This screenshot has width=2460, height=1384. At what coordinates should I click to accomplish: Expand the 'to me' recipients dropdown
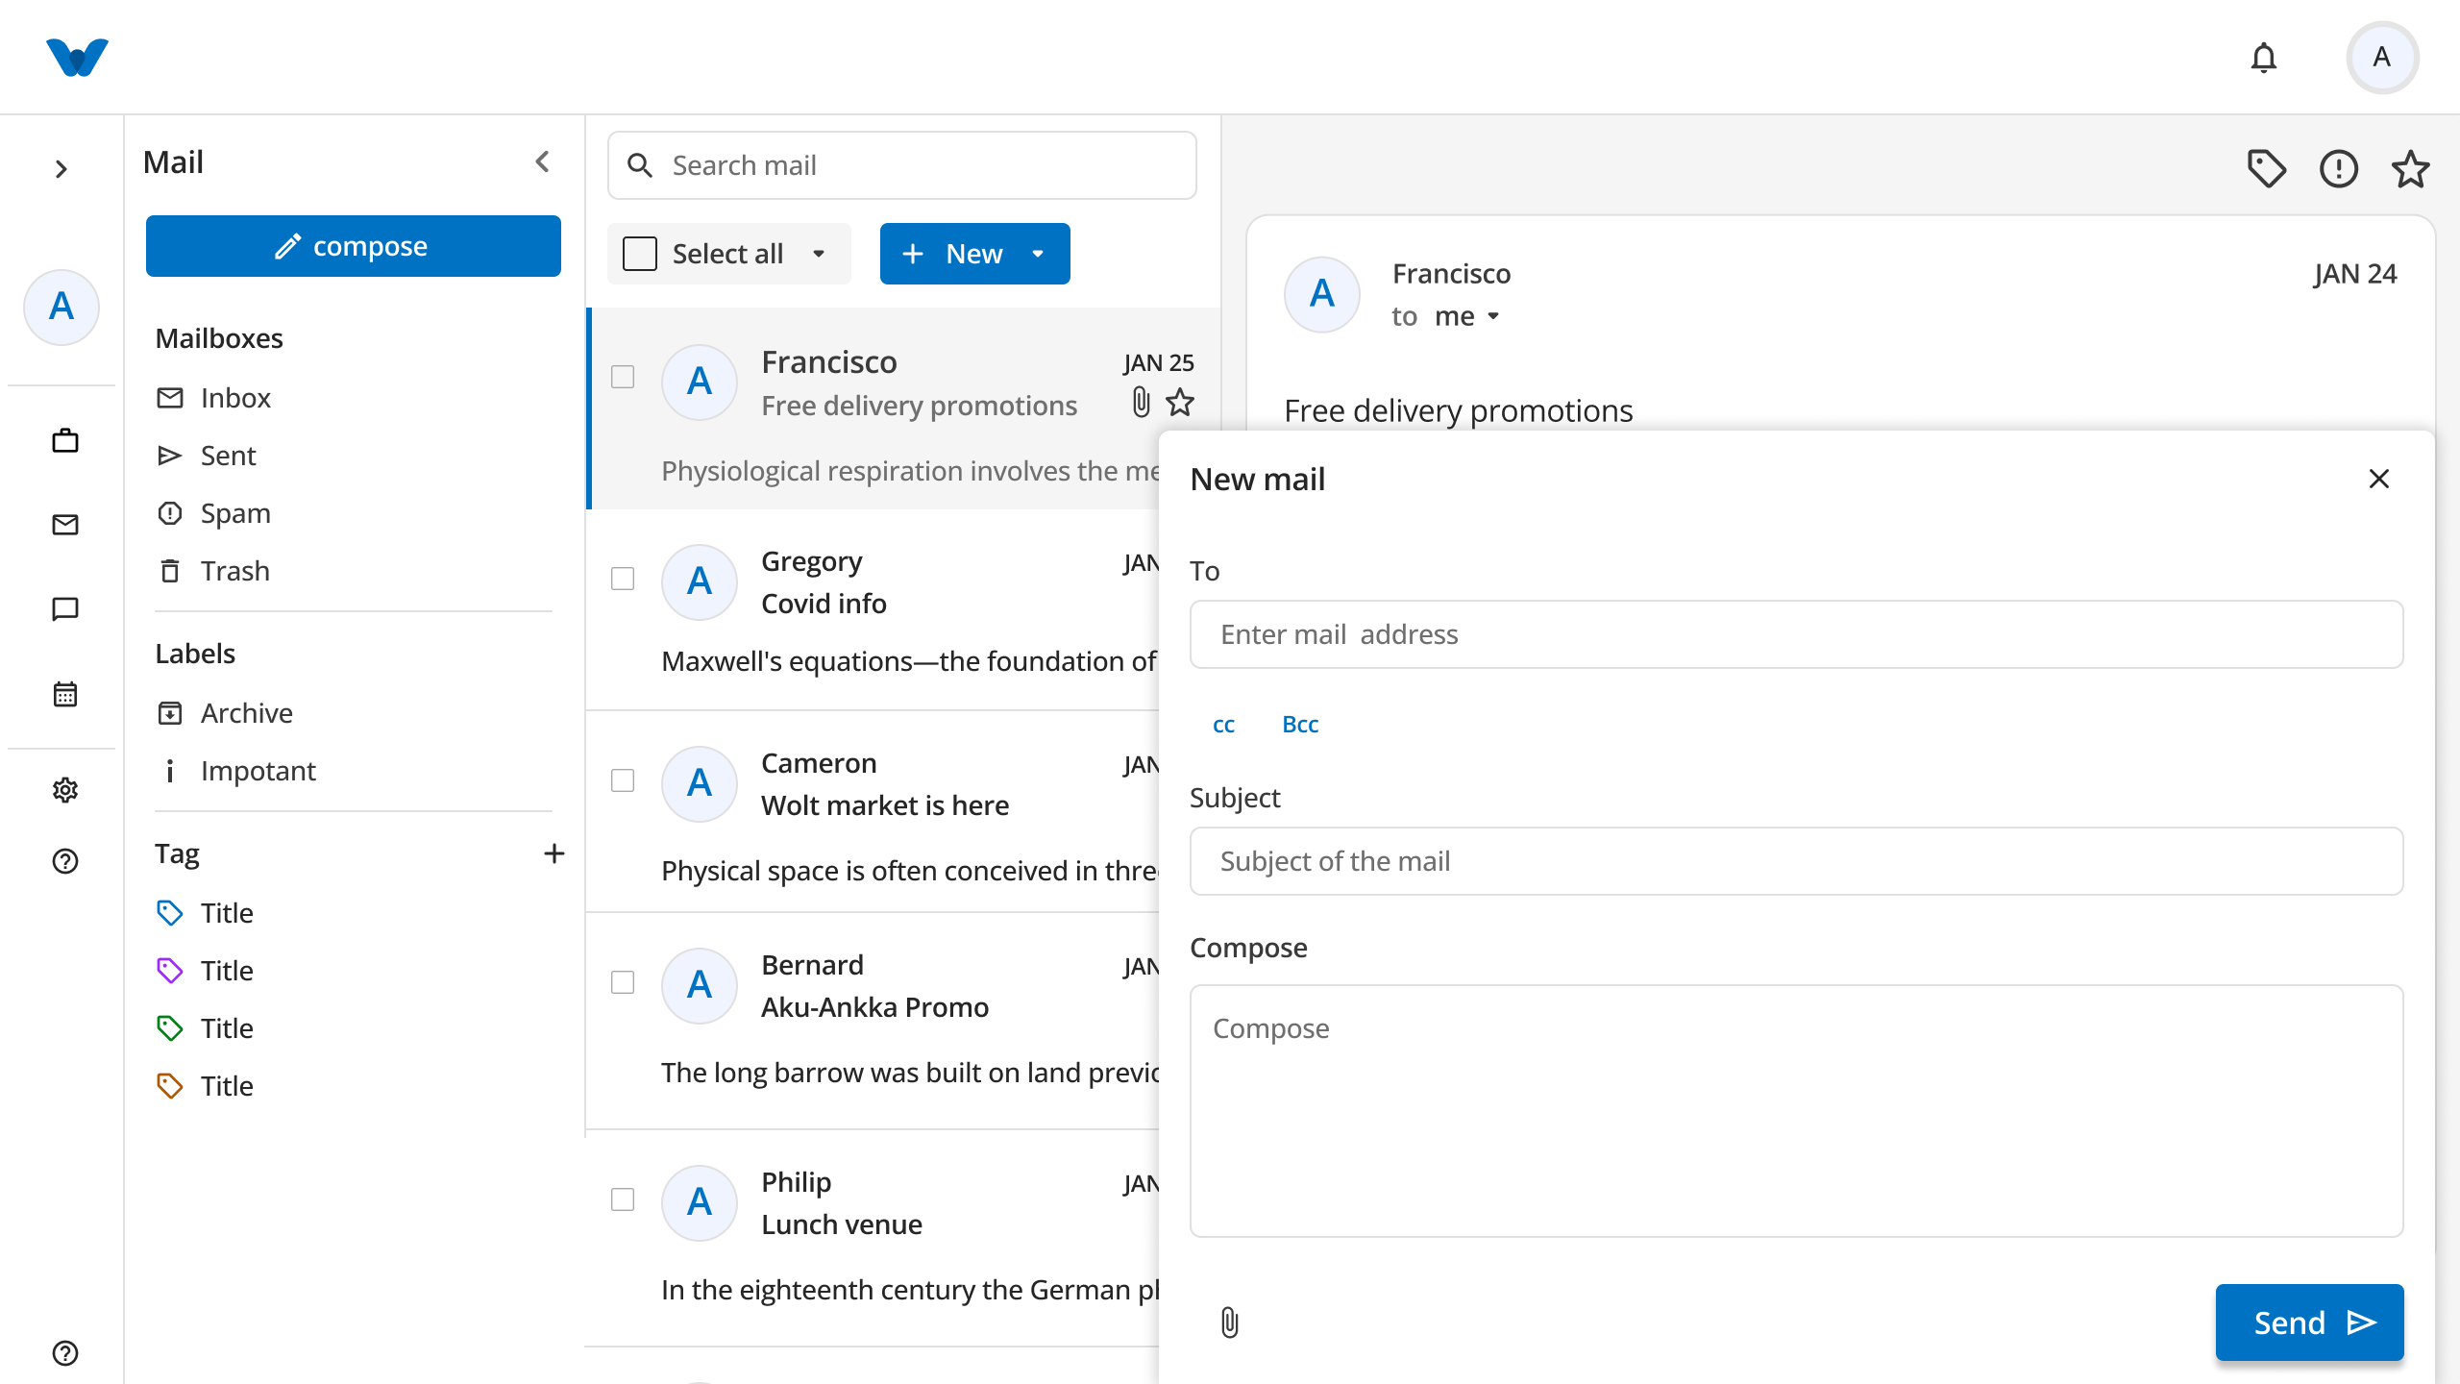pyautogui.click(x=1493, y=316)
